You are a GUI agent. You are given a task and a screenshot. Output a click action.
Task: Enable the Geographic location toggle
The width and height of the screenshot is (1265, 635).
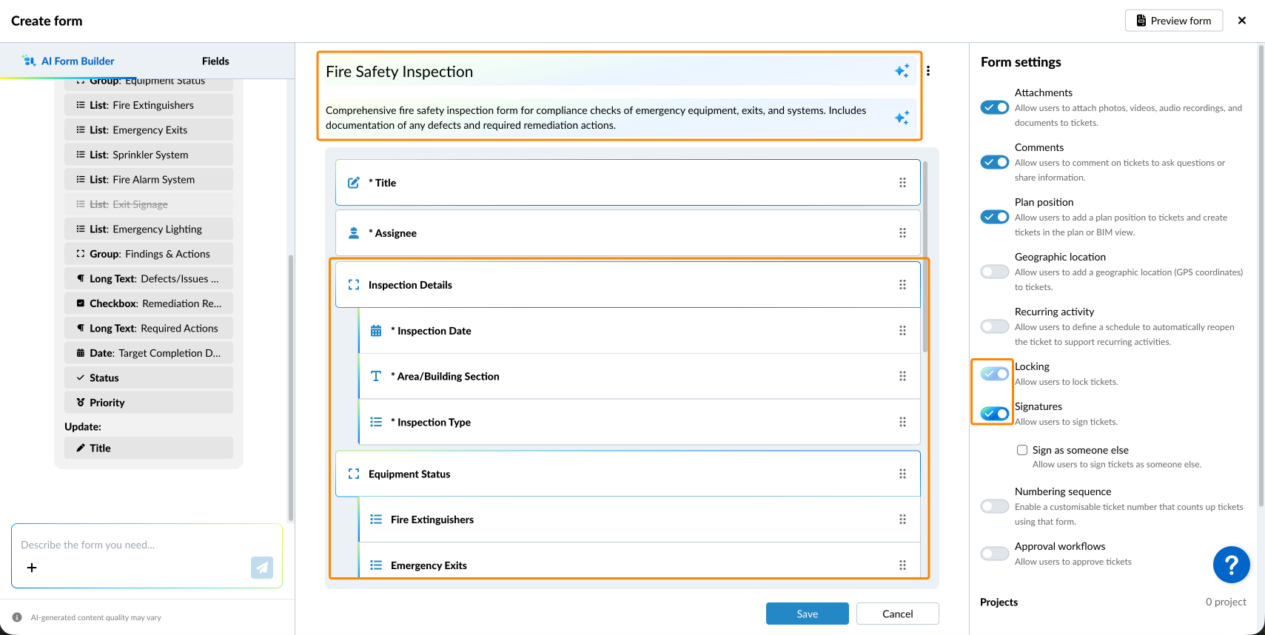coord(994,272)
